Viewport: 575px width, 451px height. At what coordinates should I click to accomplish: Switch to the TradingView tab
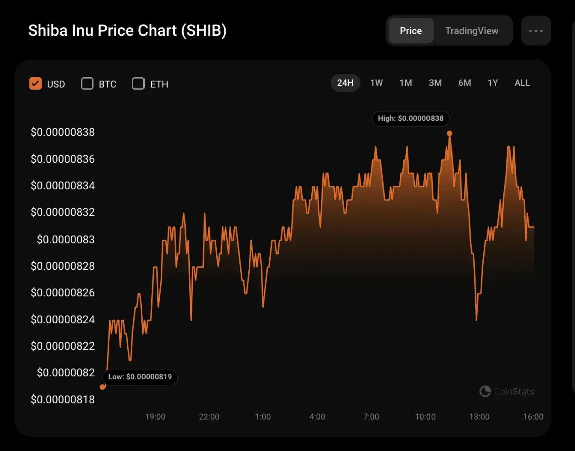[472, 30]
